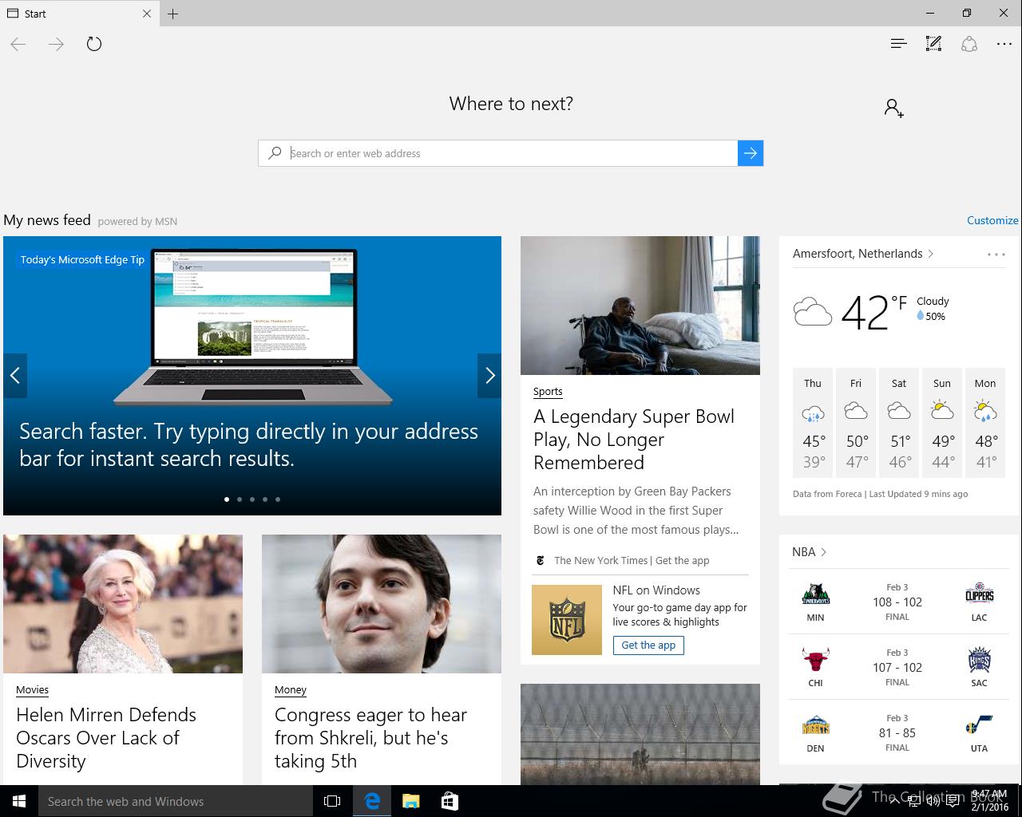Open the Movies category link
The width and height of the screenshot is (1022, 817).
click(32, 690)
